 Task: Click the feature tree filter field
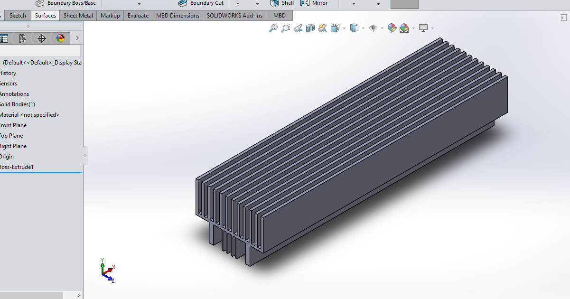coord(40,51)
